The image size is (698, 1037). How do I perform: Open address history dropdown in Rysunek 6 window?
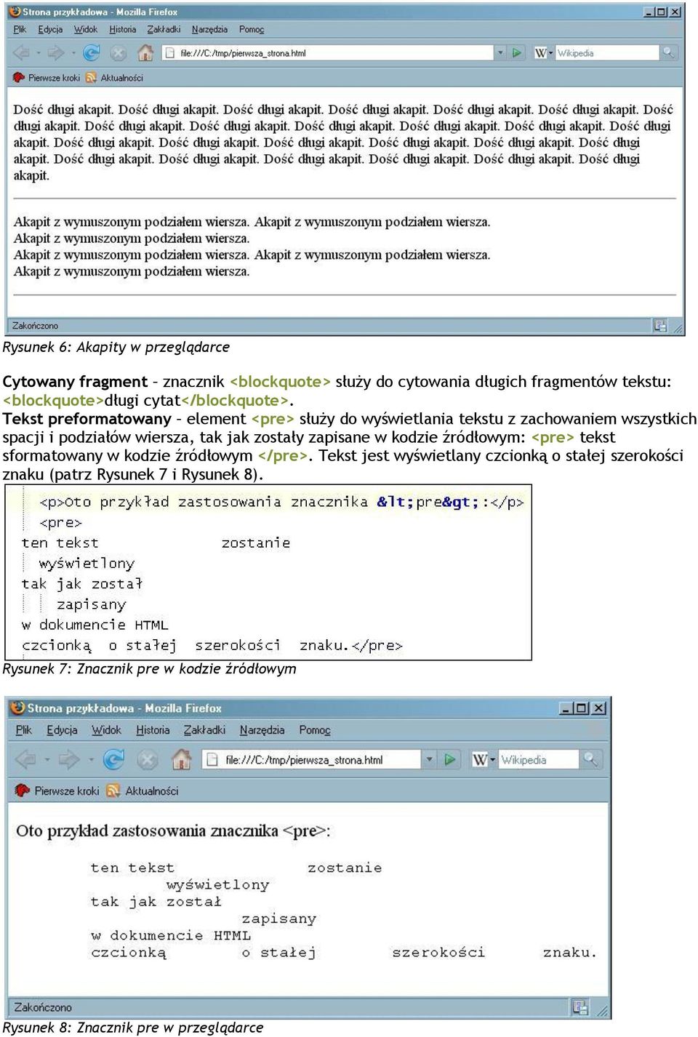point(500,53)
